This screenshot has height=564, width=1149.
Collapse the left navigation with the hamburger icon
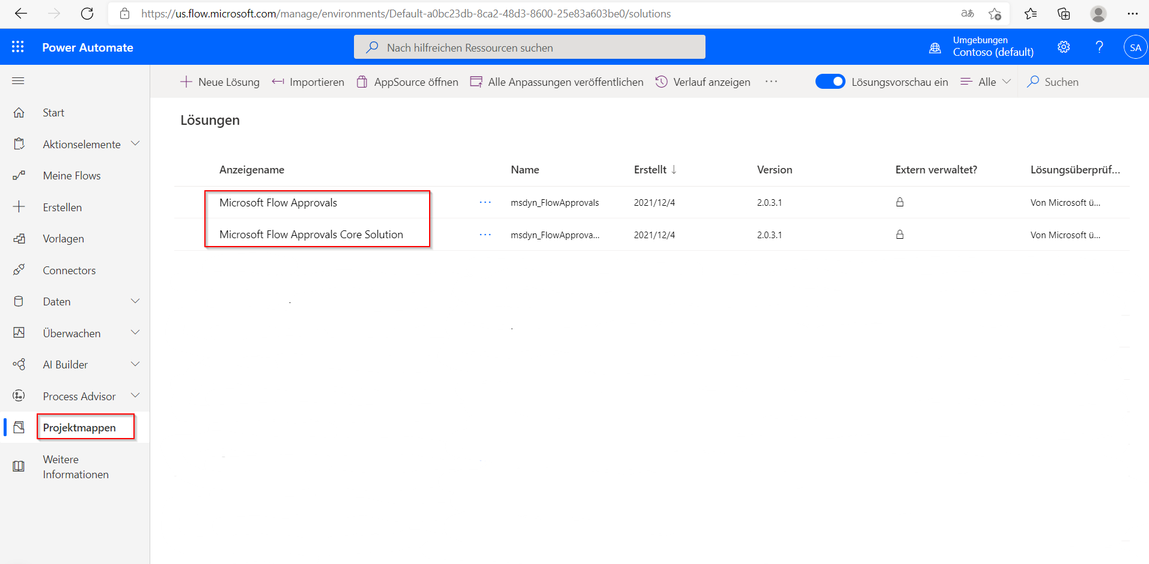18,81
